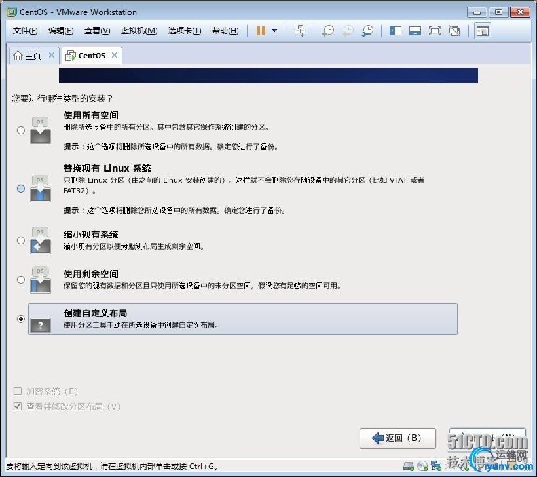Click the send Ctrl+Alt+Del toolbar icon
Viewport: 537px width, 477px height.
[300, 31]
